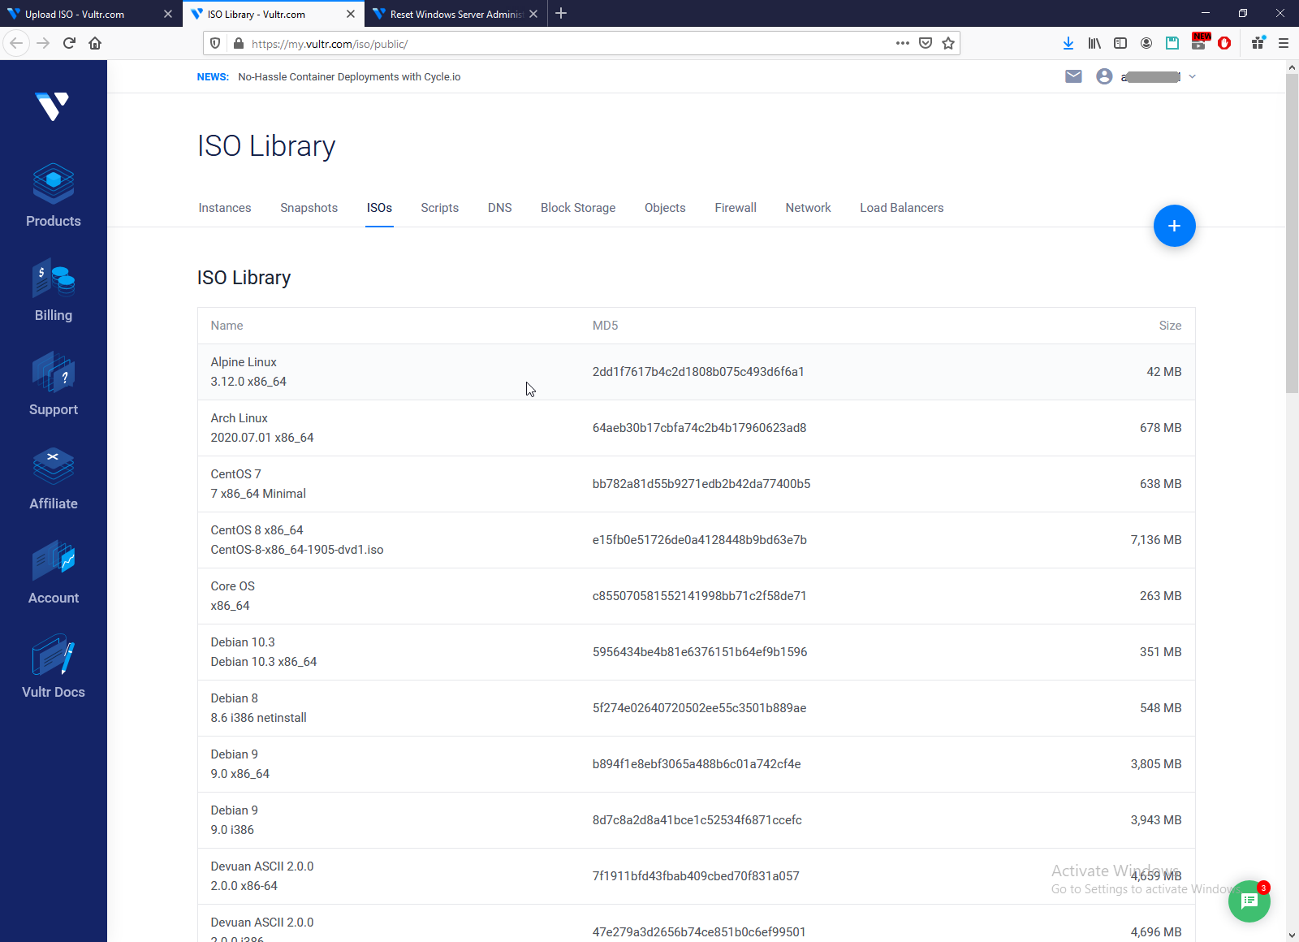The image size is (1299, 942).
Task: Switch to the Instances tab
Action: [225, 208]
